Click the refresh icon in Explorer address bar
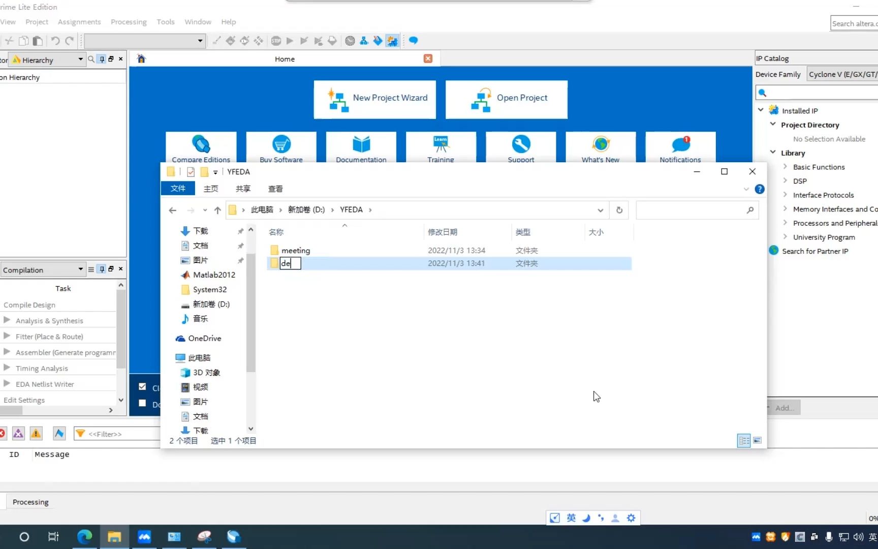878x549 pixels. pyautogui.click(x=619, y=210)
